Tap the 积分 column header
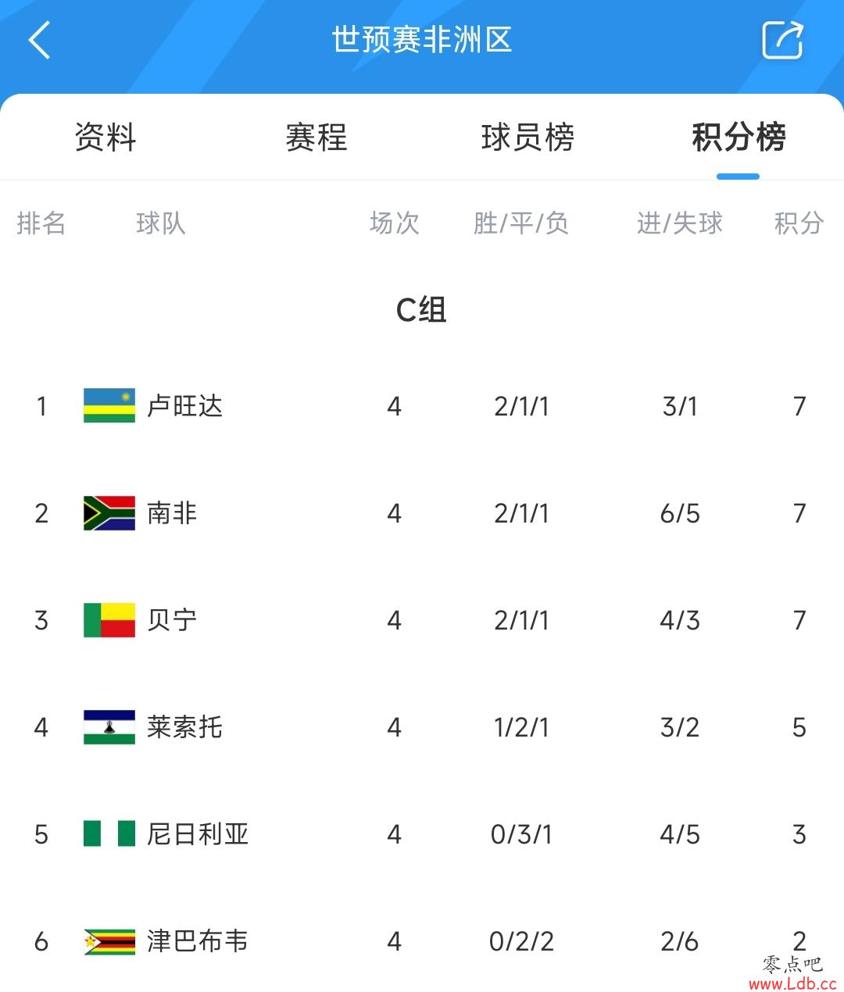Viewport: 844px width, 992px height. pos(799,223)
